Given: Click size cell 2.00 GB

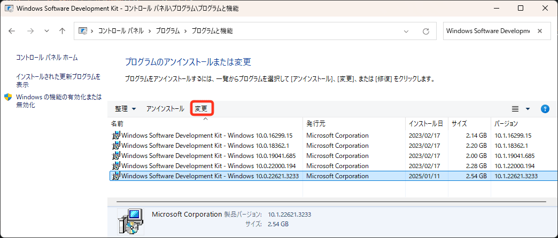Looking at the screenshot, I should 476,156.
